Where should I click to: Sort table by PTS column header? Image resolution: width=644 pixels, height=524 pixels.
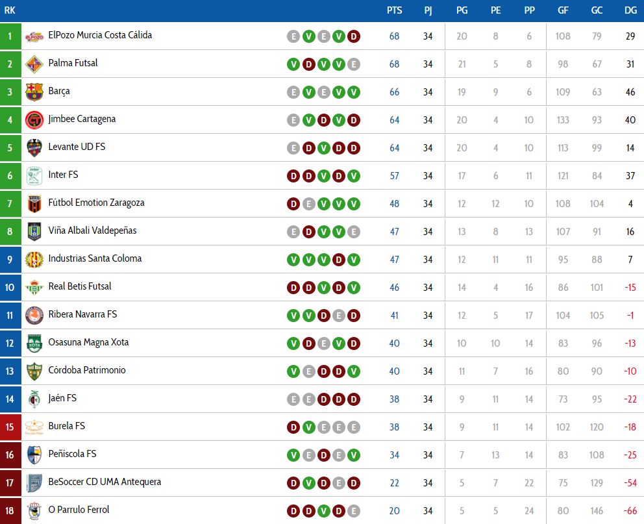point(394,10)
